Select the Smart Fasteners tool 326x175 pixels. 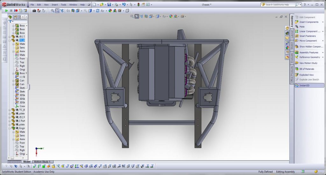point(307,36)
